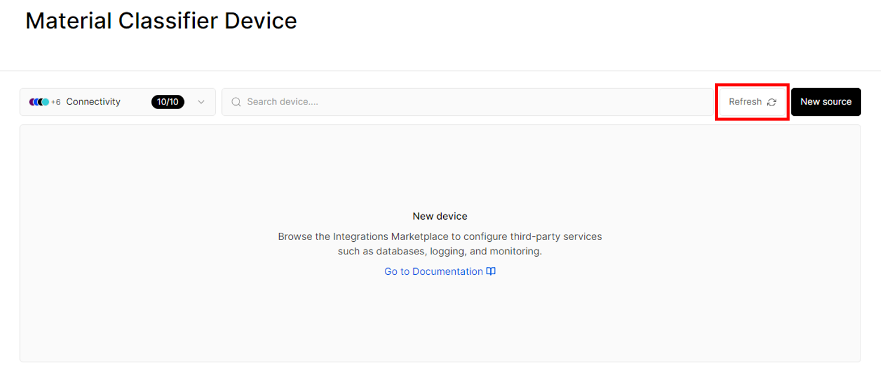Click the magnifier icon in search bar
Viewport: 881px width, 372px height.
[236, 102]
